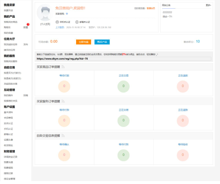
Task: Select the 网站公告 tab header
Action: pos(166,5)
